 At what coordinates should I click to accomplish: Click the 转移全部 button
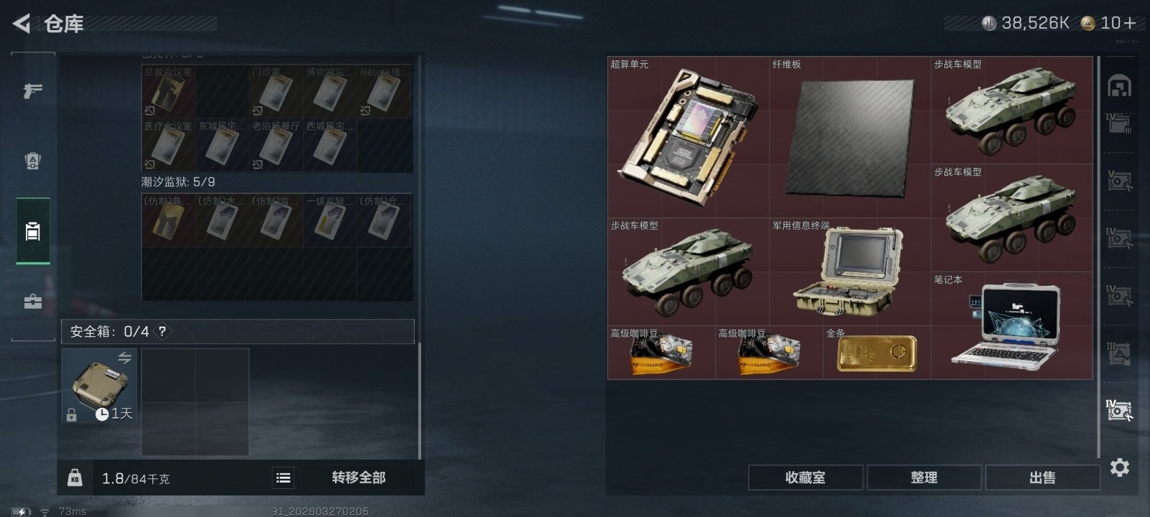[x=359, y=478]
